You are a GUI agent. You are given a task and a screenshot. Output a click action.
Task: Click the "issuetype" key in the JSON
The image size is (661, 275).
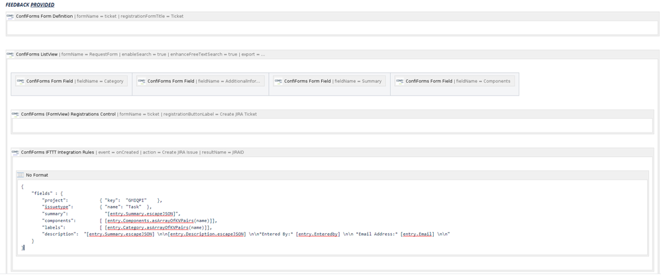pyautogui.click(x=58, y=207)
